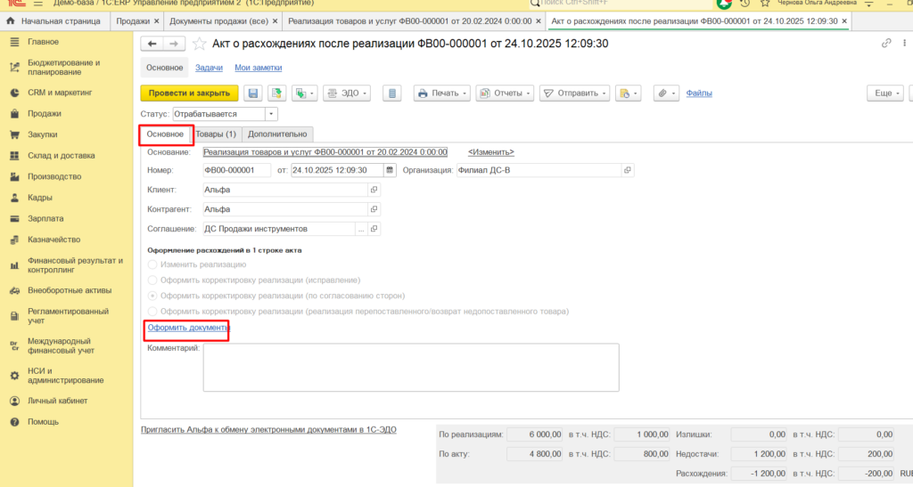913x487 pixels.
Task: Switch to Начальная страница tab
Action: click(x=53, y=20)
